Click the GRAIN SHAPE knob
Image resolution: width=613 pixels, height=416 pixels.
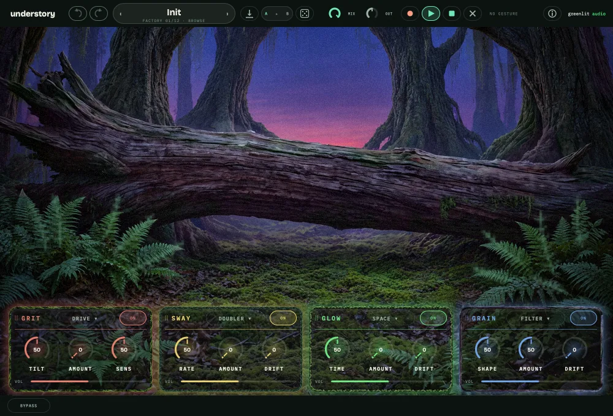(x=487, y=349)
